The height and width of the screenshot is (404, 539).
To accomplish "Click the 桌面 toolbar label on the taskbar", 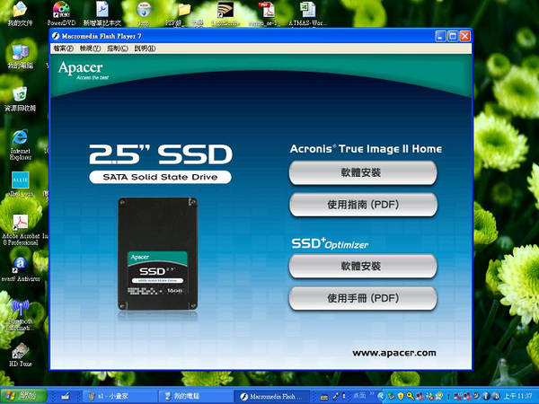I will coord(359,395).
